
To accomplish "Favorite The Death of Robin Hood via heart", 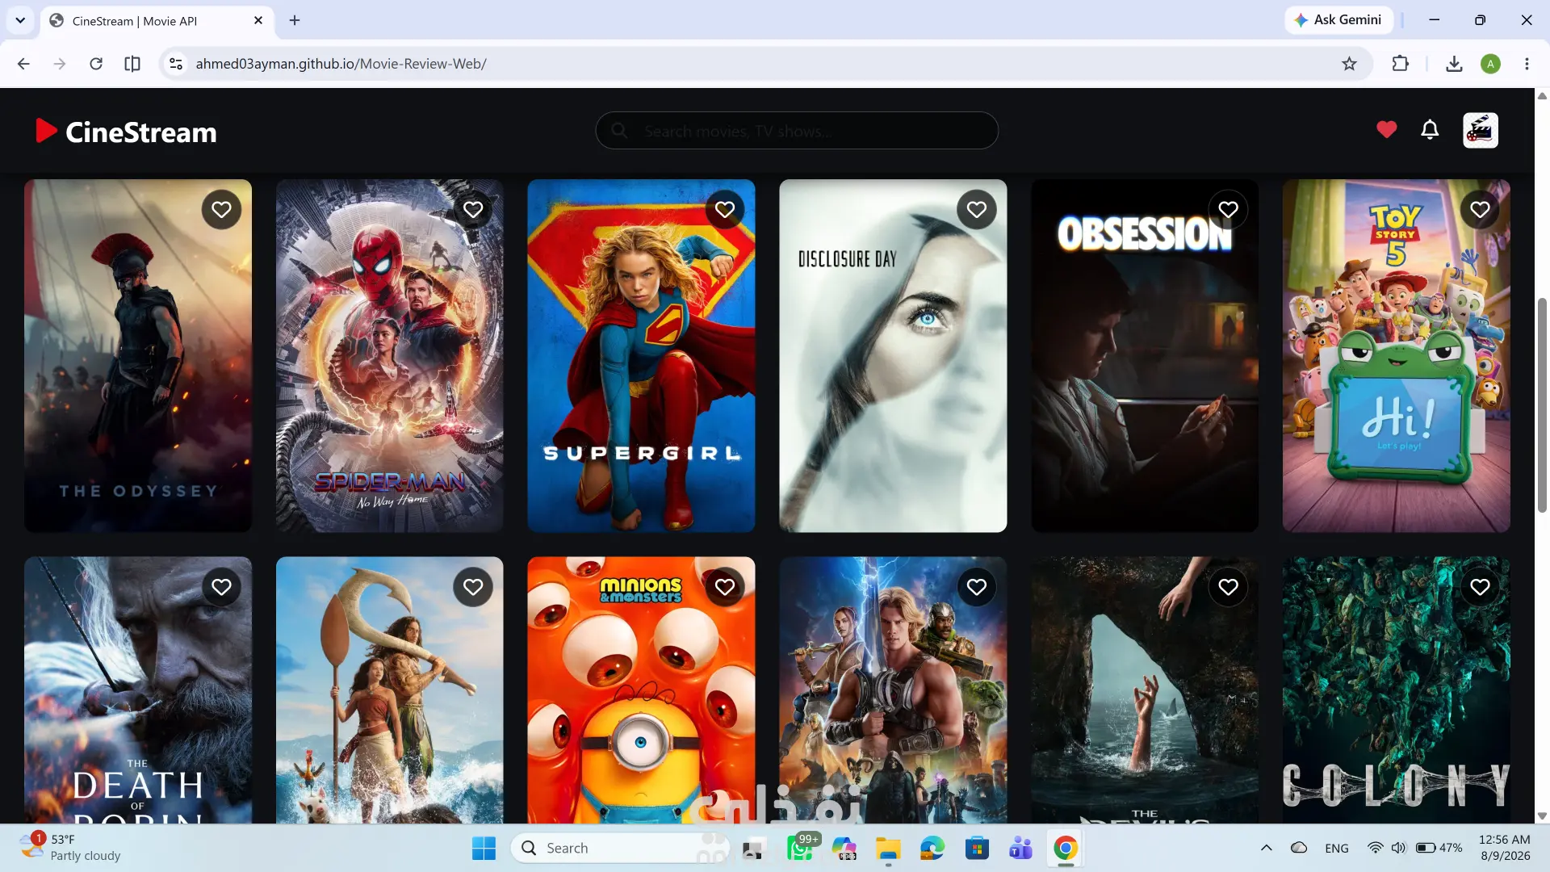I will point(221,588).
